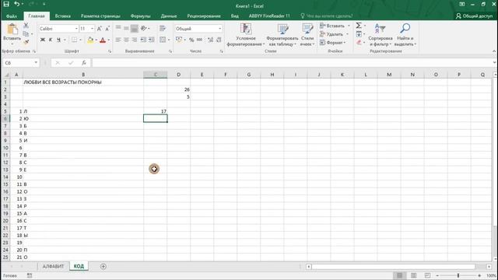Click the Cut scissors icon

point(26,26)
